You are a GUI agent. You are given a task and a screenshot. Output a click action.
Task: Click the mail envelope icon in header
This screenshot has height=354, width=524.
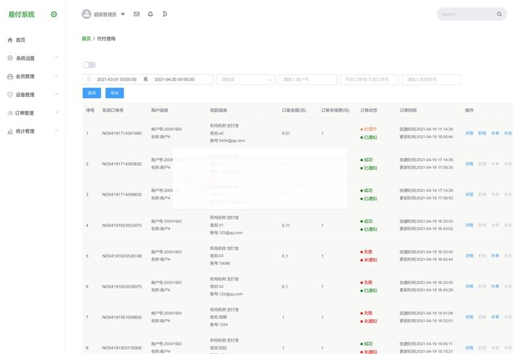tap(136, 14)
